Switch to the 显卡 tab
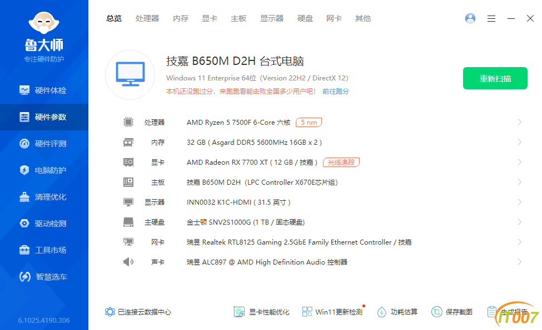The height and width of the screenshot is (330, 542). (x=210, y=18)
